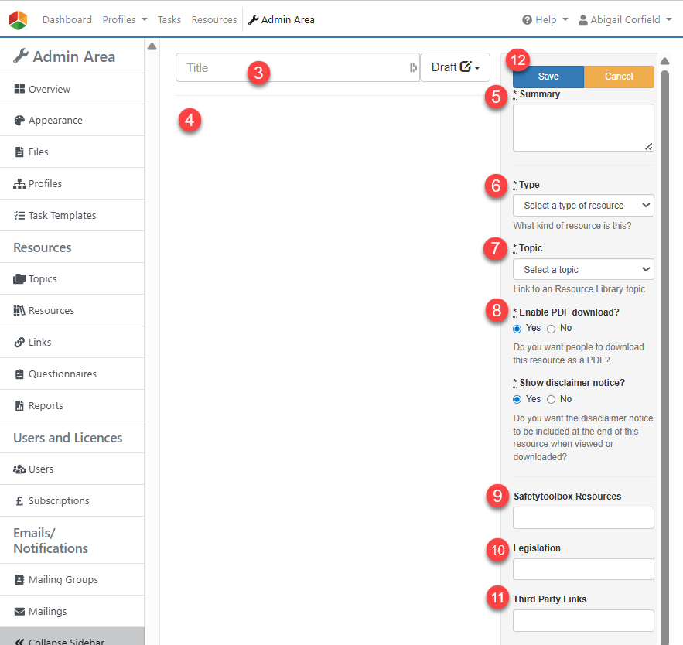This screenshot has width=683, height=645.
Task: Open the Profiles menu in top navigation
Action: coord(125,19)
